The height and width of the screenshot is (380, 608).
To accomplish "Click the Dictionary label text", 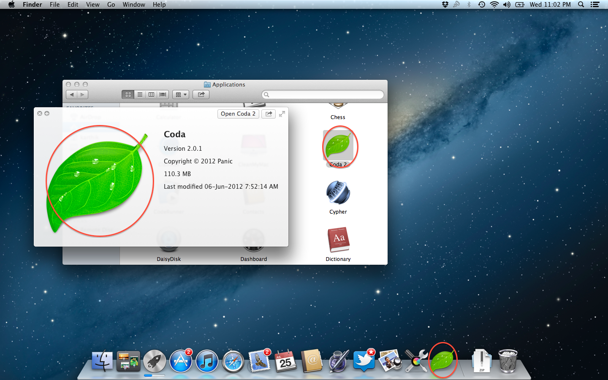I will click(x=338, y=259).
